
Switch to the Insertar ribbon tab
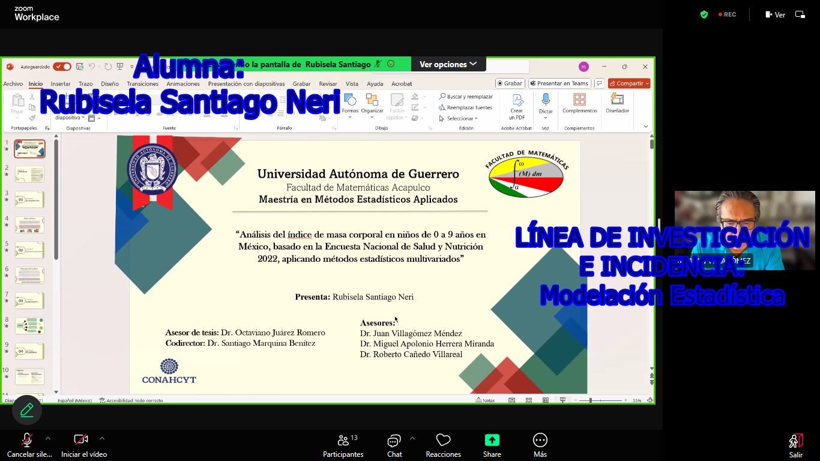pyautogui.click(x=61, y=84)
